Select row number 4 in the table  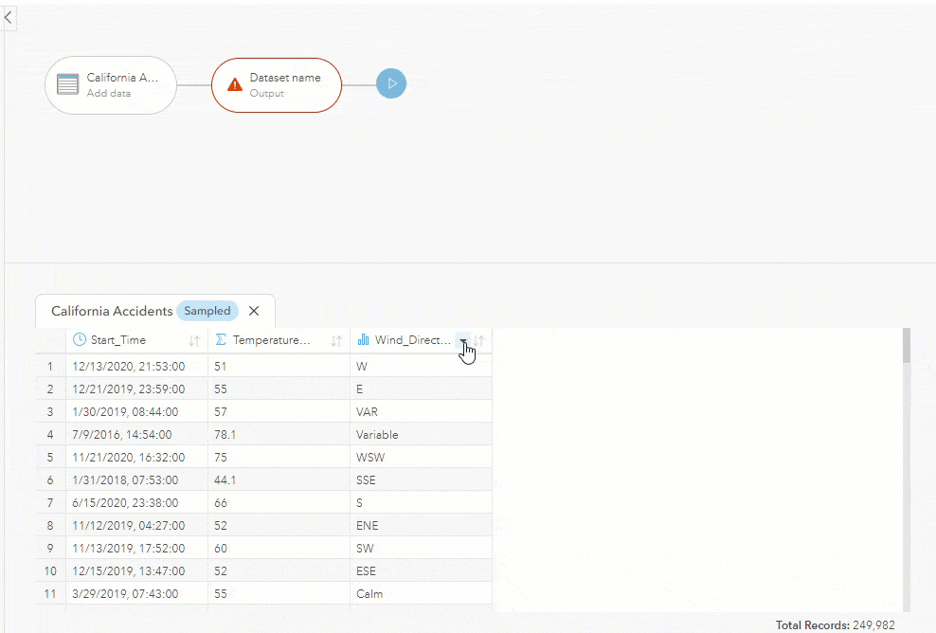click(x=49, y=434)
